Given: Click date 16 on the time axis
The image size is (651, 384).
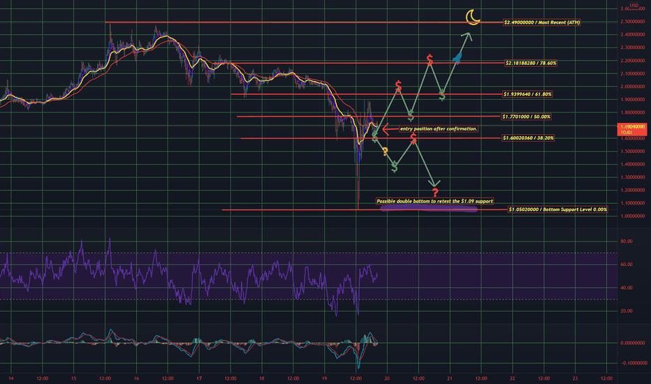Looking at the screenshot, I should 136,378.
